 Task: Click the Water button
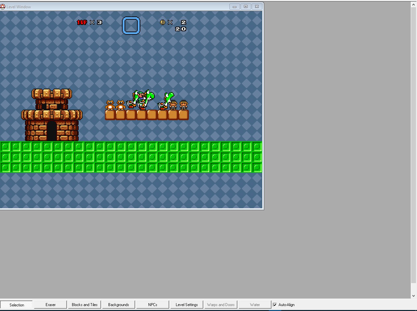[255, 305]
